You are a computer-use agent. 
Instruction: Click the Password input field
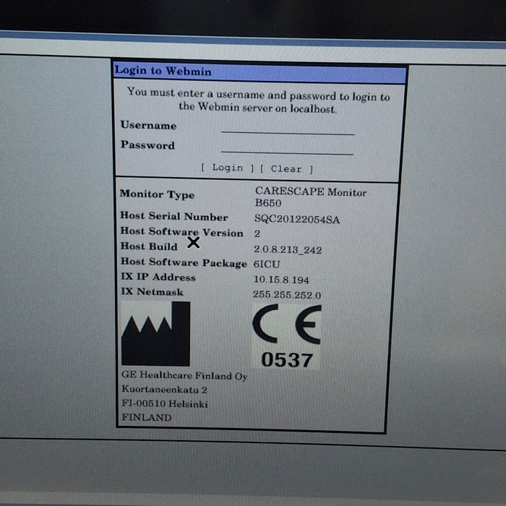point(287,148)
